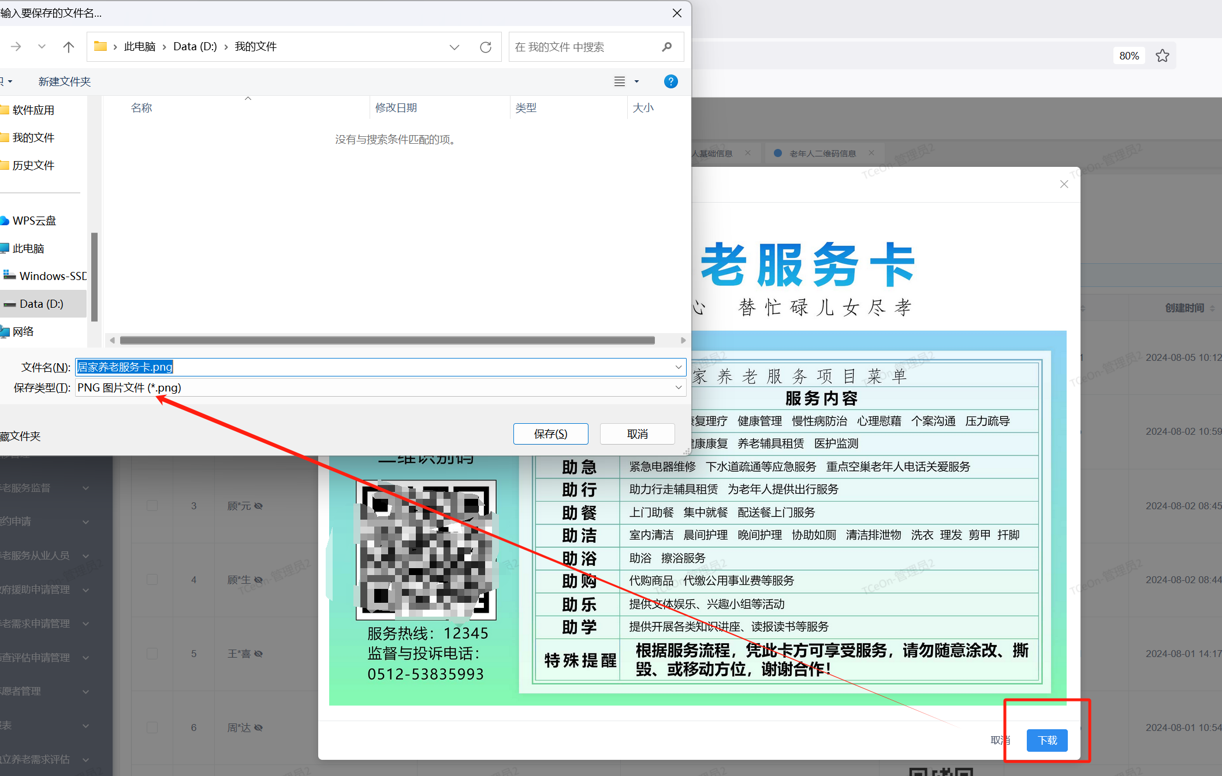Click left arrow of file list scrollbar
The image size is (1222, 776).
112,341
